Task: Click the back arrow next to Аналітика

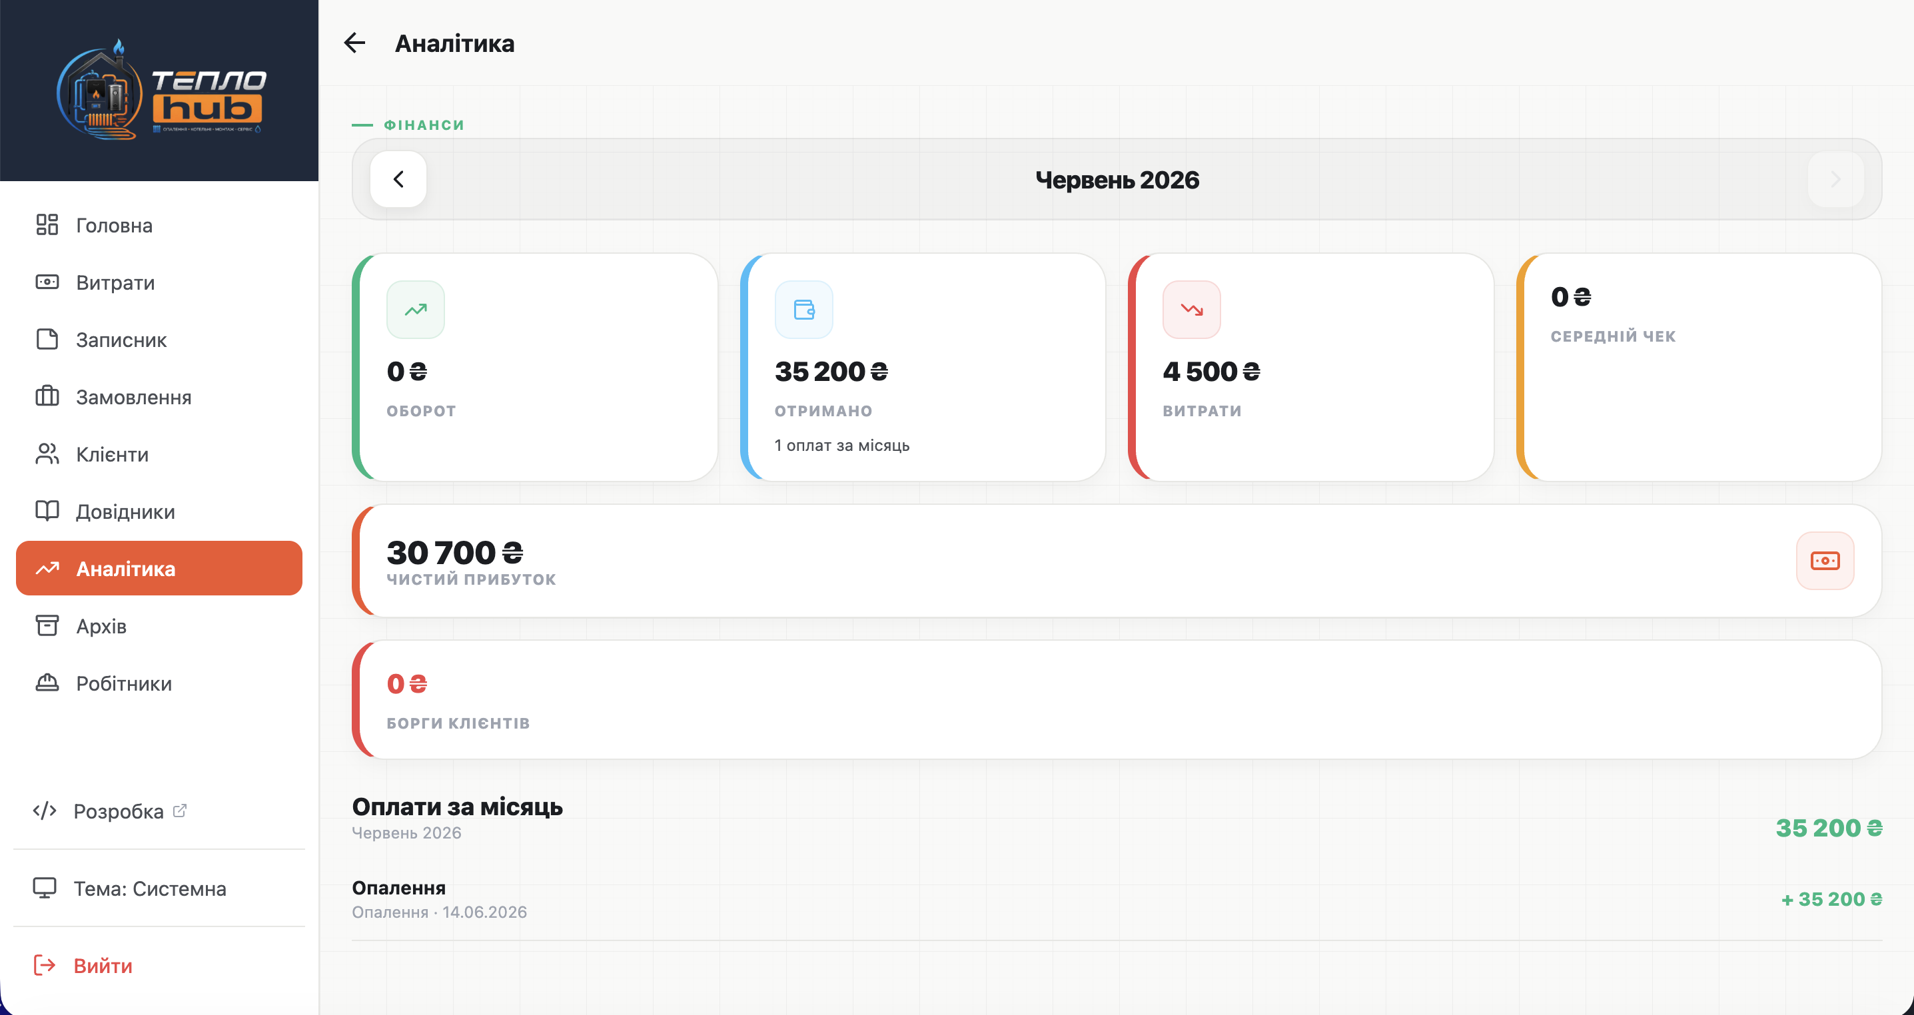Action: [354, 43]
